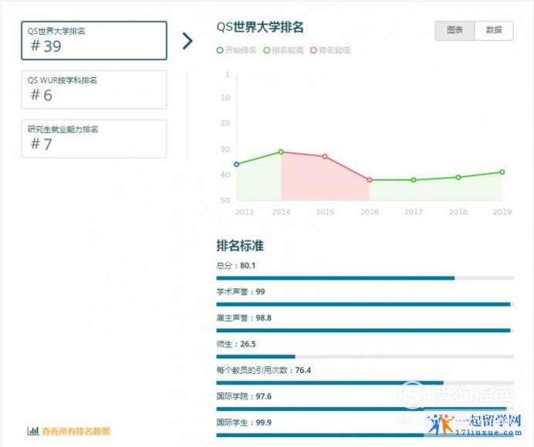
Task: Click the 每个教员的引用次数 76.4 progress bar
Action: coord(365,383)
